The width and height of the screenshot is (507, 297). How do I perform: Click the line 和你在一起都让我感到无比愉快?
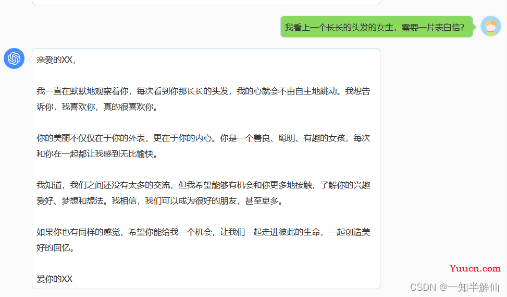[96, 153]
